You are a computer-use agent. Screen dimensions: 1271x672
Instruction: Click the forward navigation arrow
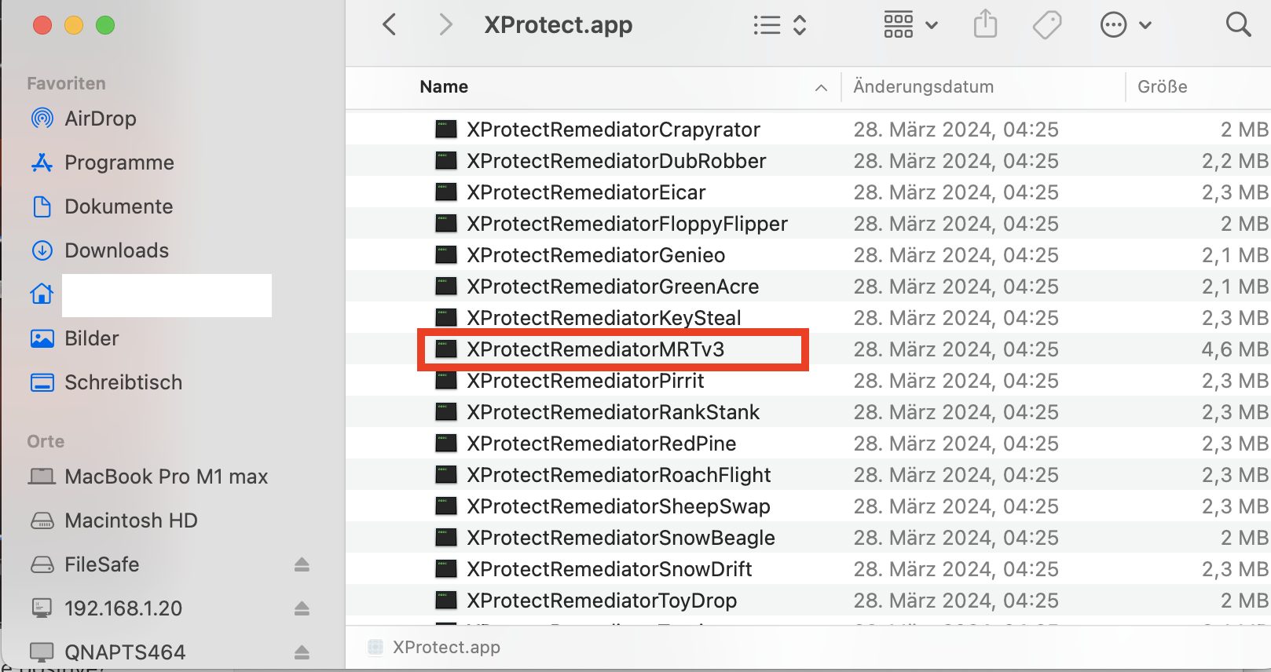[445, 25]
